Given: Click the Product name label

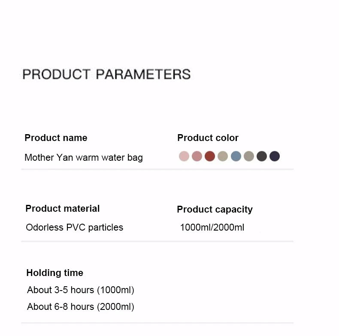Looking at the screenshot, I should tap(56, 138).
